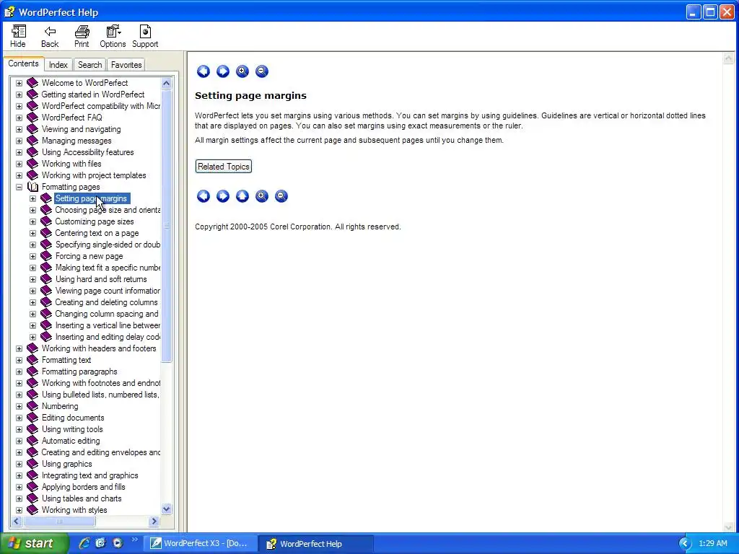The image size is (739, 554).
Task: Click the contents tree scroll-left arrow
Action: (17, 521)
